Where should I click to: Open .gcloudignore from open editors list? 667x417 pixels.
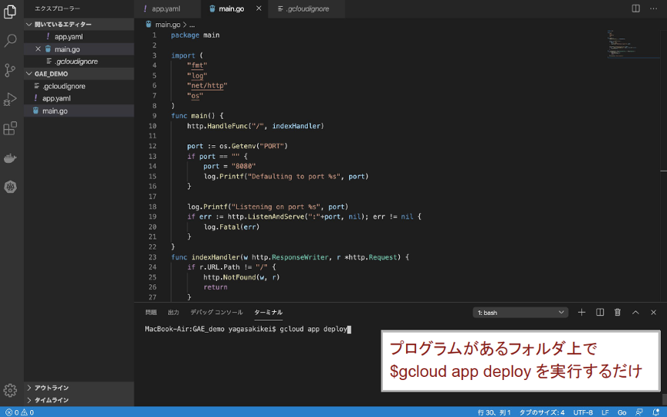pos(79,61)
